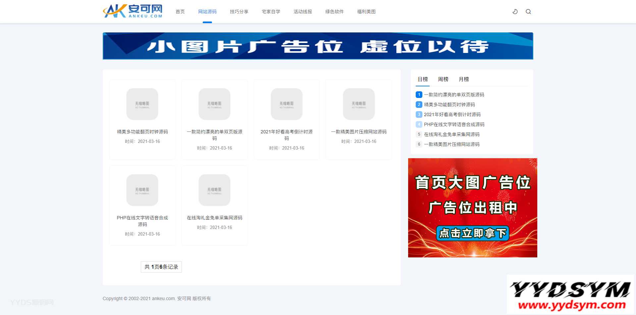Switch to the 周榜 tab
Screen dimensions: 636x315
pos(443,79)
